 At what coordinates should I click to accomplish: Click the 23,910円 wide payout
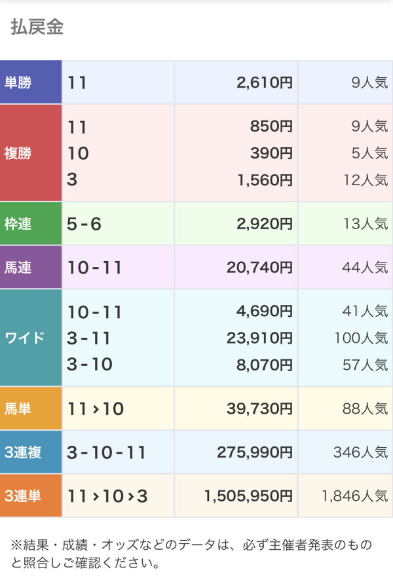point(259,338)
